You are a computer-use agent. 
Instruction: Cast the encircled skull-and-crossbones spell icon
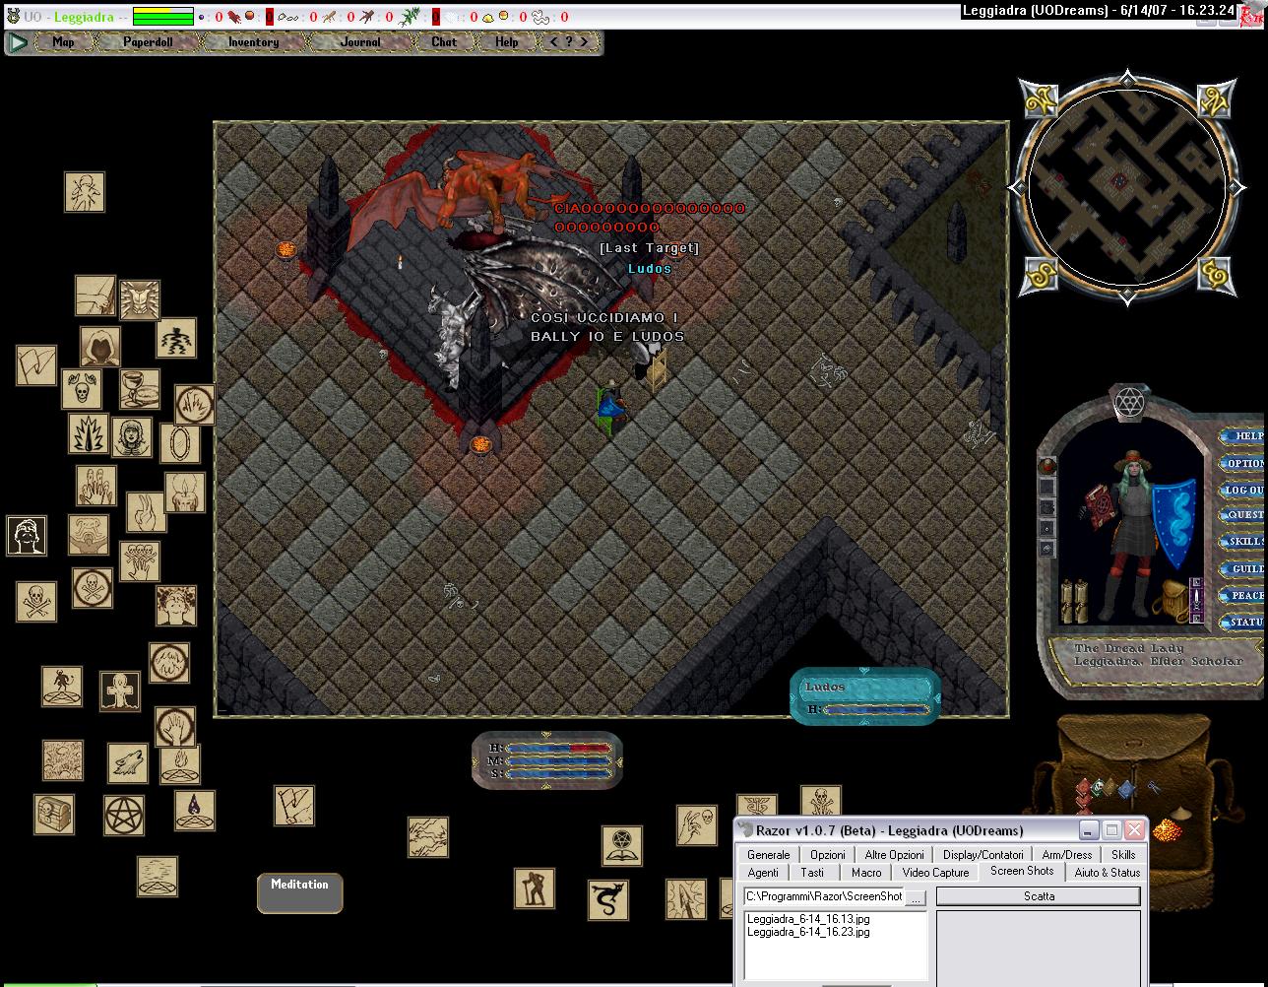pyautogui.click(x=93, y=588)
